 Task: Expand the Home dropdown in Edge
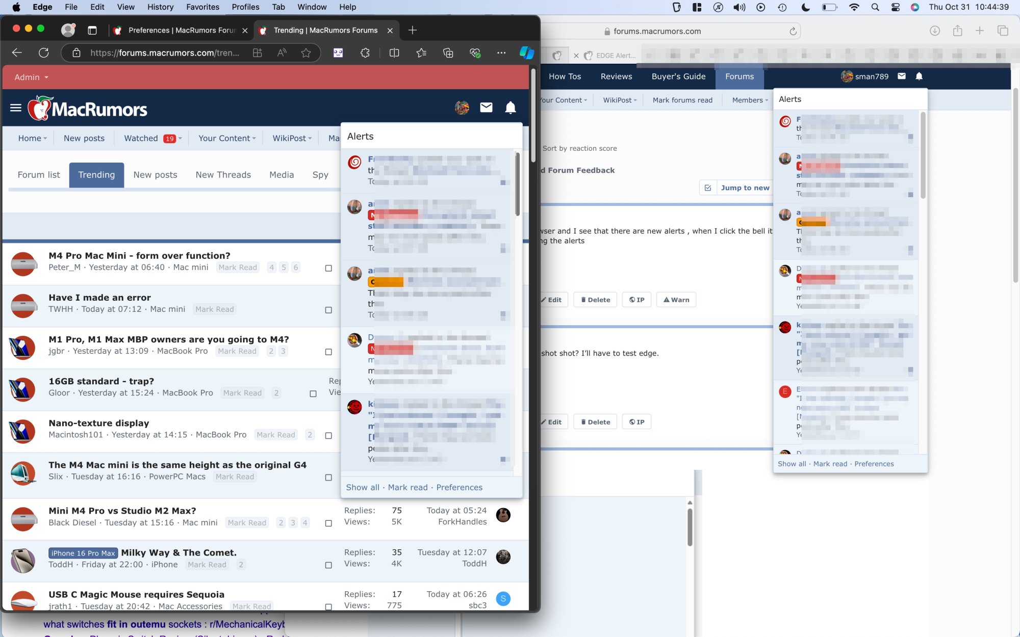[x=45, y=138]
